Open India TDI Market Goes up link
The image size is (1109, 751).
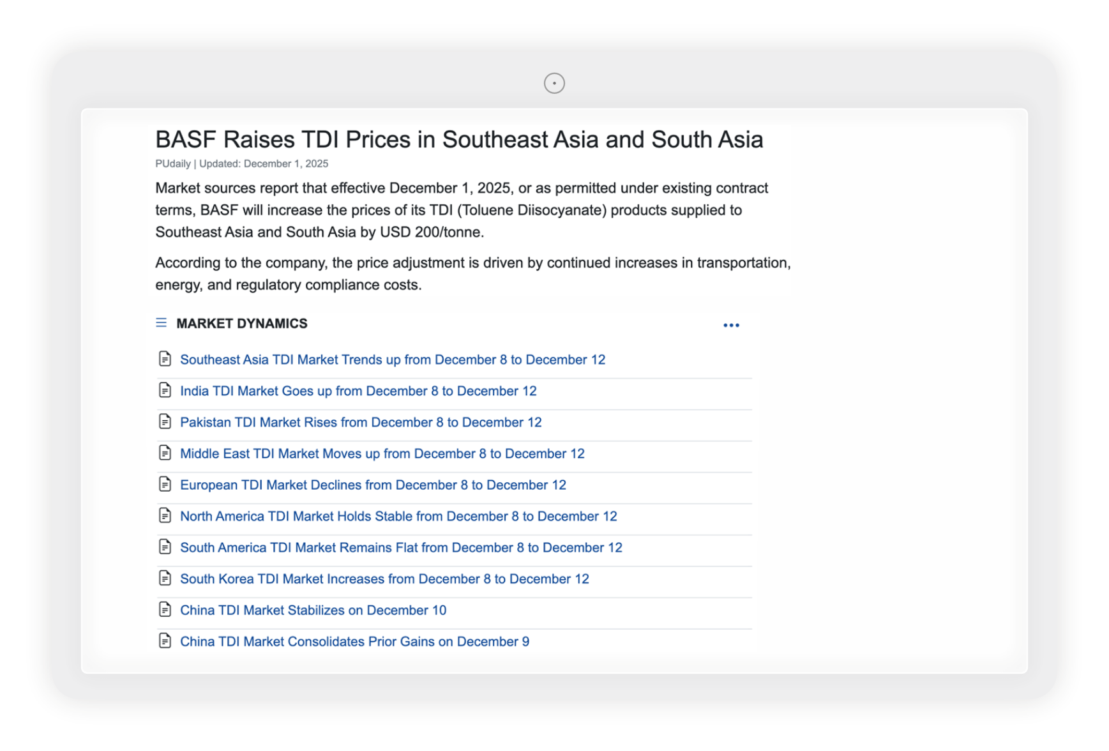[x=358, y=391]
